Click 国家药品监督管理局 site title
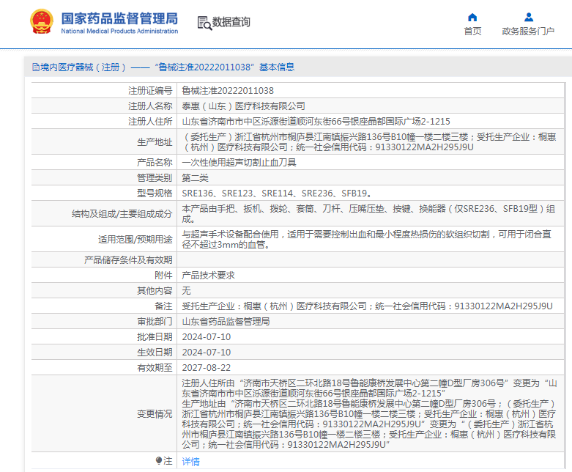 119,18
